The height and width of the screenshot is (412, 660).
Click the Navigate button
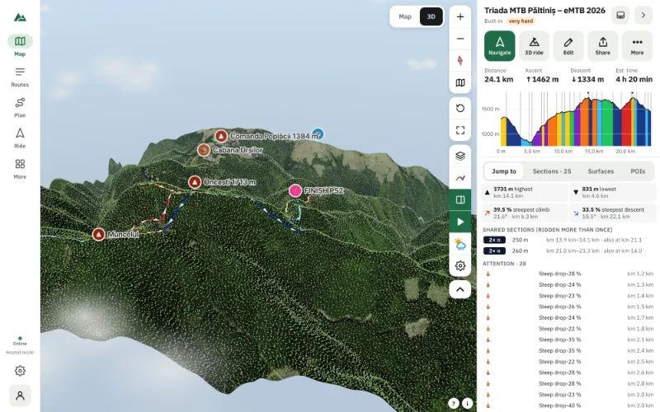500,45
